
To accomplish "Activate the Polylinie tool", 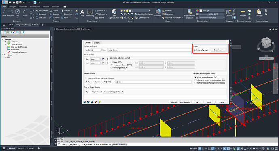I will 11,13.
